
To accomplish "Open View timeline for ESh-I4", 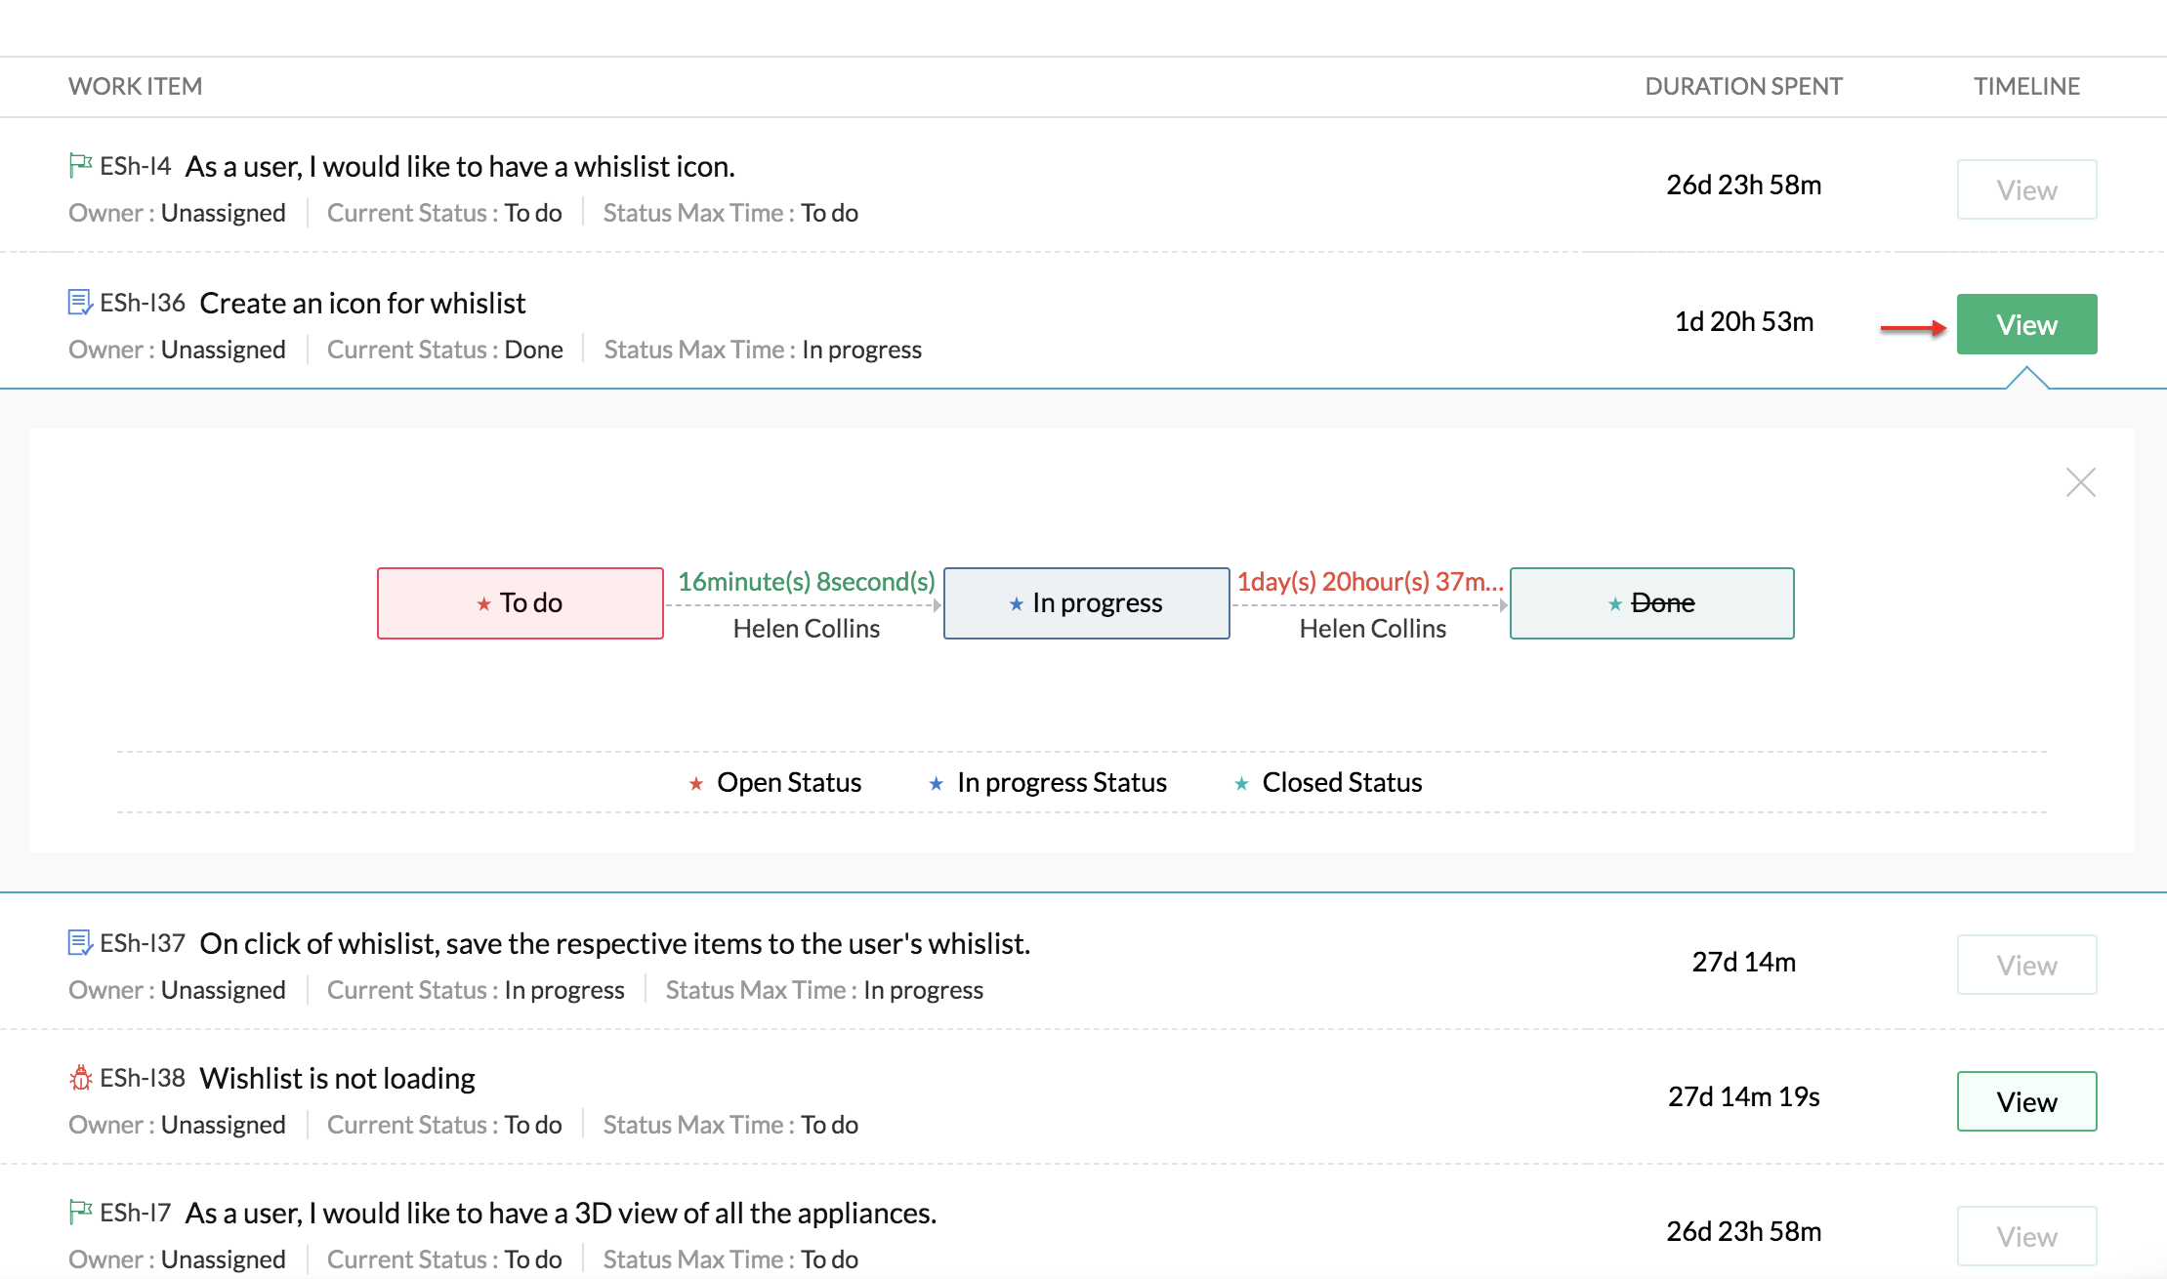I will click(2026, 189).
